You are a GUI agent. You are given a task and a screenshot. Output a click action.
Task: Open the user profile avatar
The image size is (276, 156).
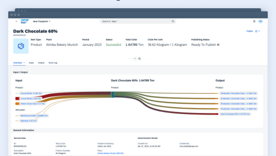coord(260,21)
